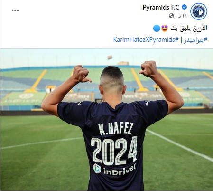Click the Egyptian flag above the stadium

pos(109,57)
